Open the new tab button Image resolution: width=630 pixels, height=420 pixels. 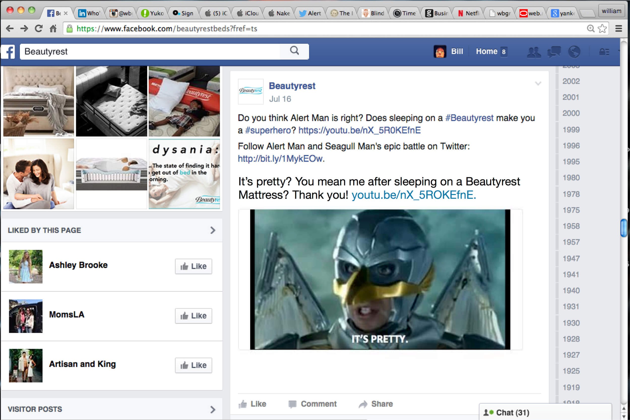coord(587,13)
